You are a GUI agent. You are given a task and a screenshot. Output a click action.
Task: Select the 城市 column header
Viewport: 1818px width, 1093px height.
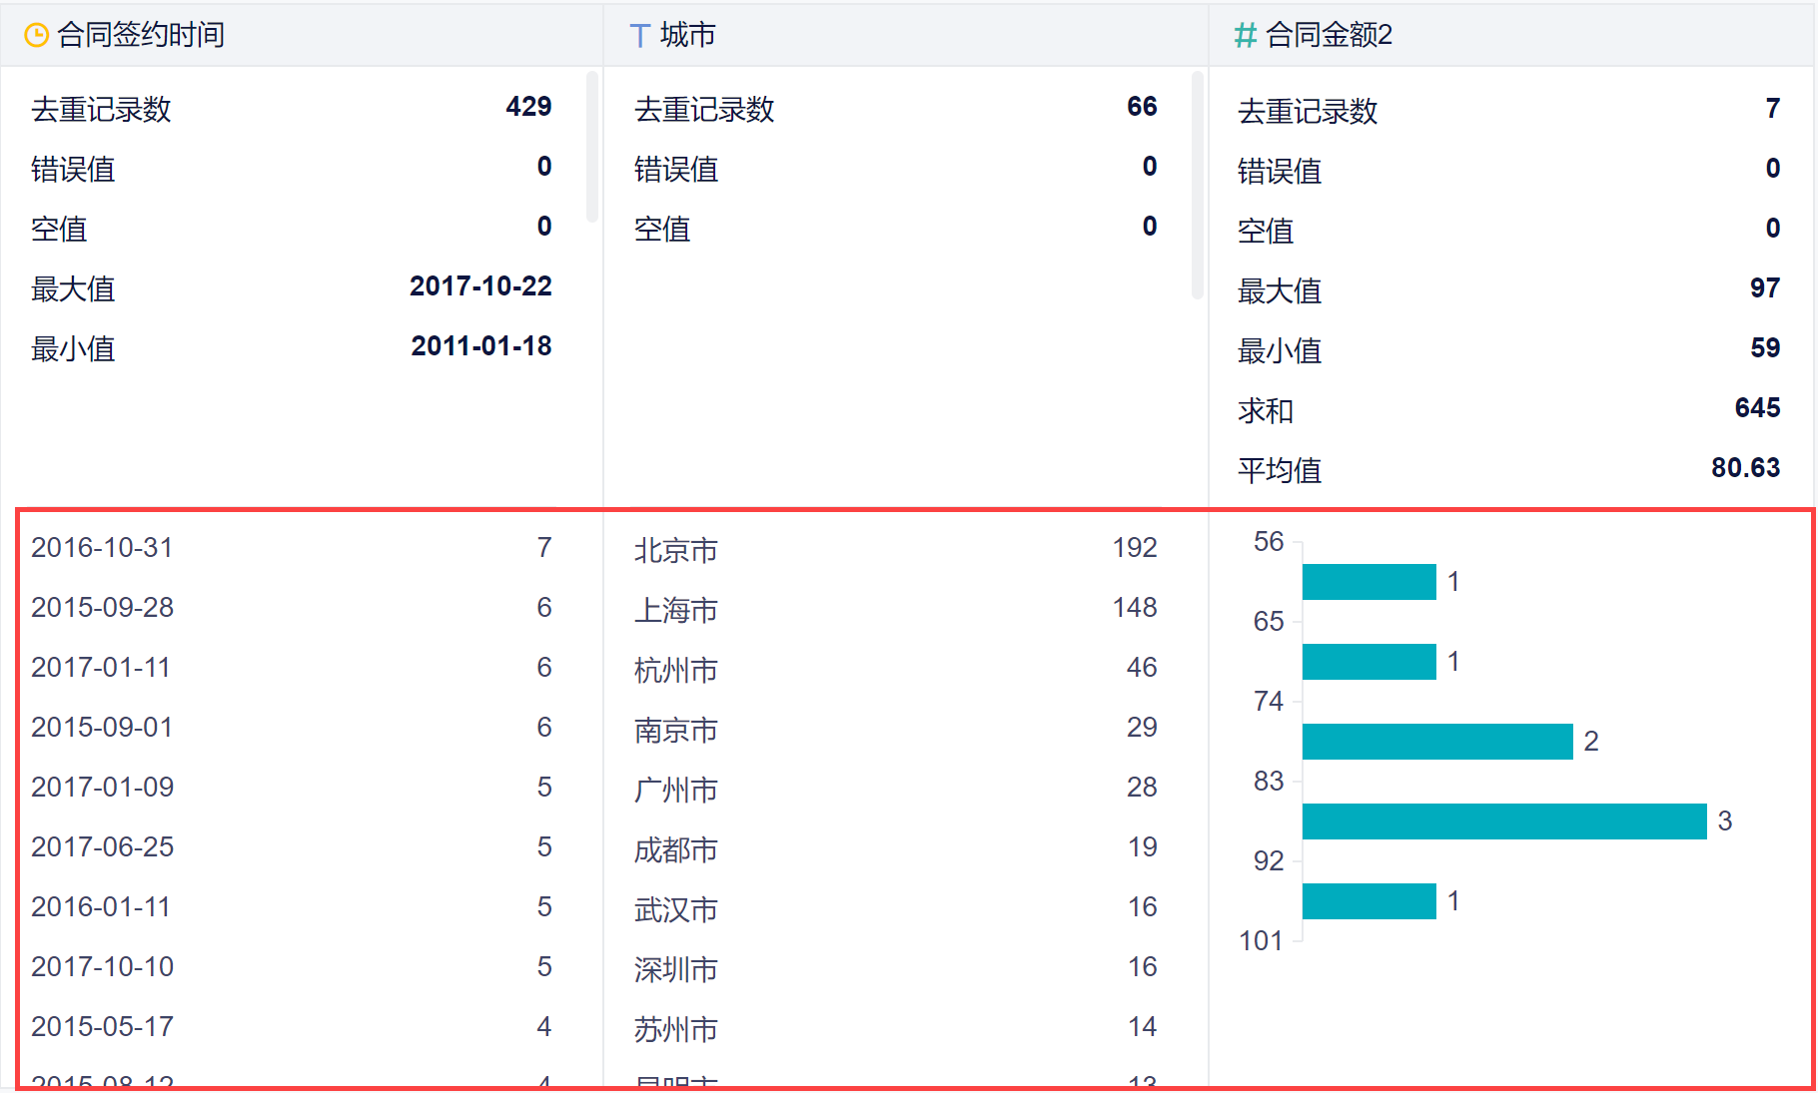tap(687, 36)
